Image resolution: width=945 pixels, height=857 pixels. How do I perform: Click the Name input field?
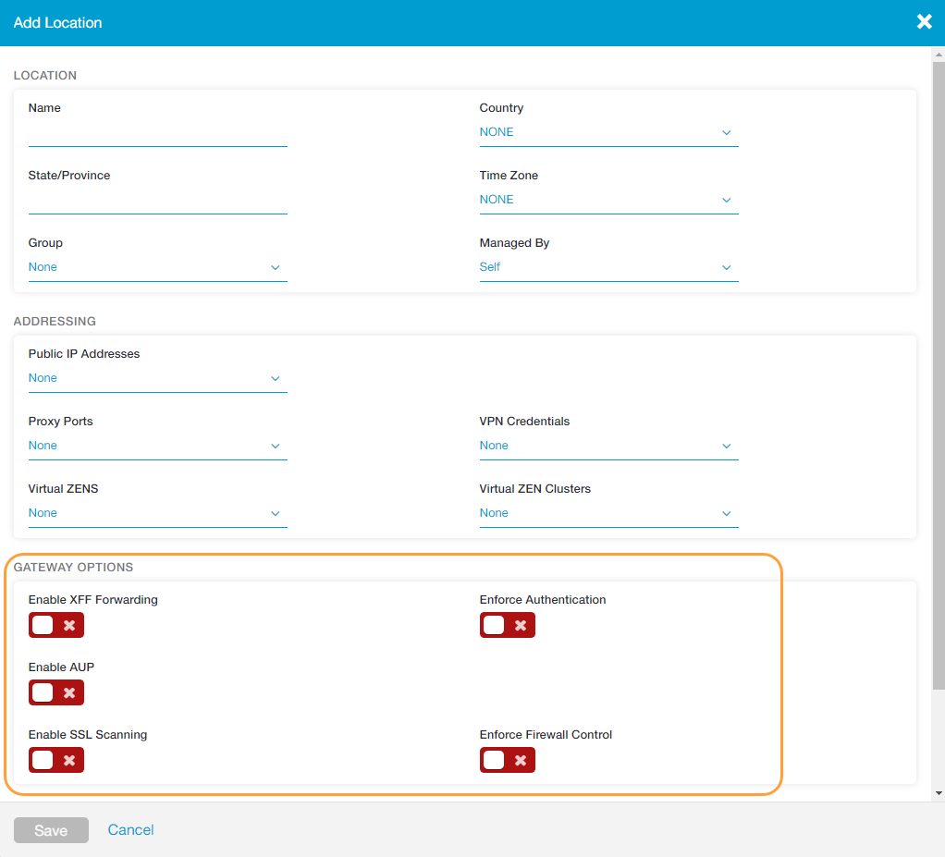[x=157, y=134]
